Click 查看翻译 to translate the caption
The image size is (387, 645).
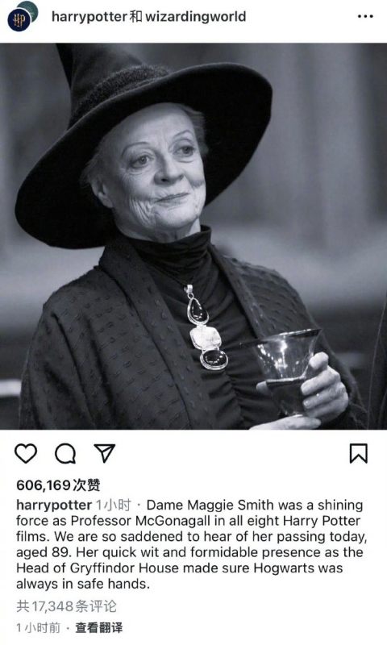click(98, 628)
